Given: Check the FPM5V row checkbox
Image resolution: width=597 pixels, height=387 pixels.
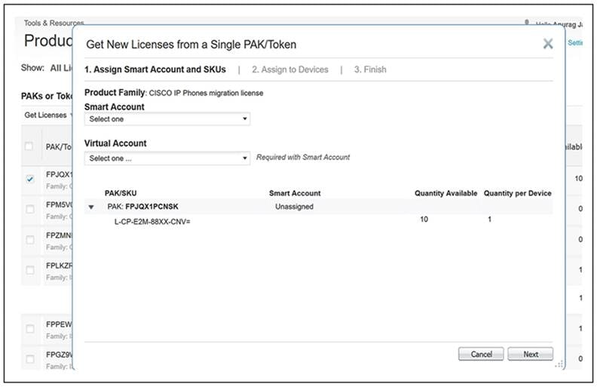Looking at the screenshot, I should click(29, 209).
